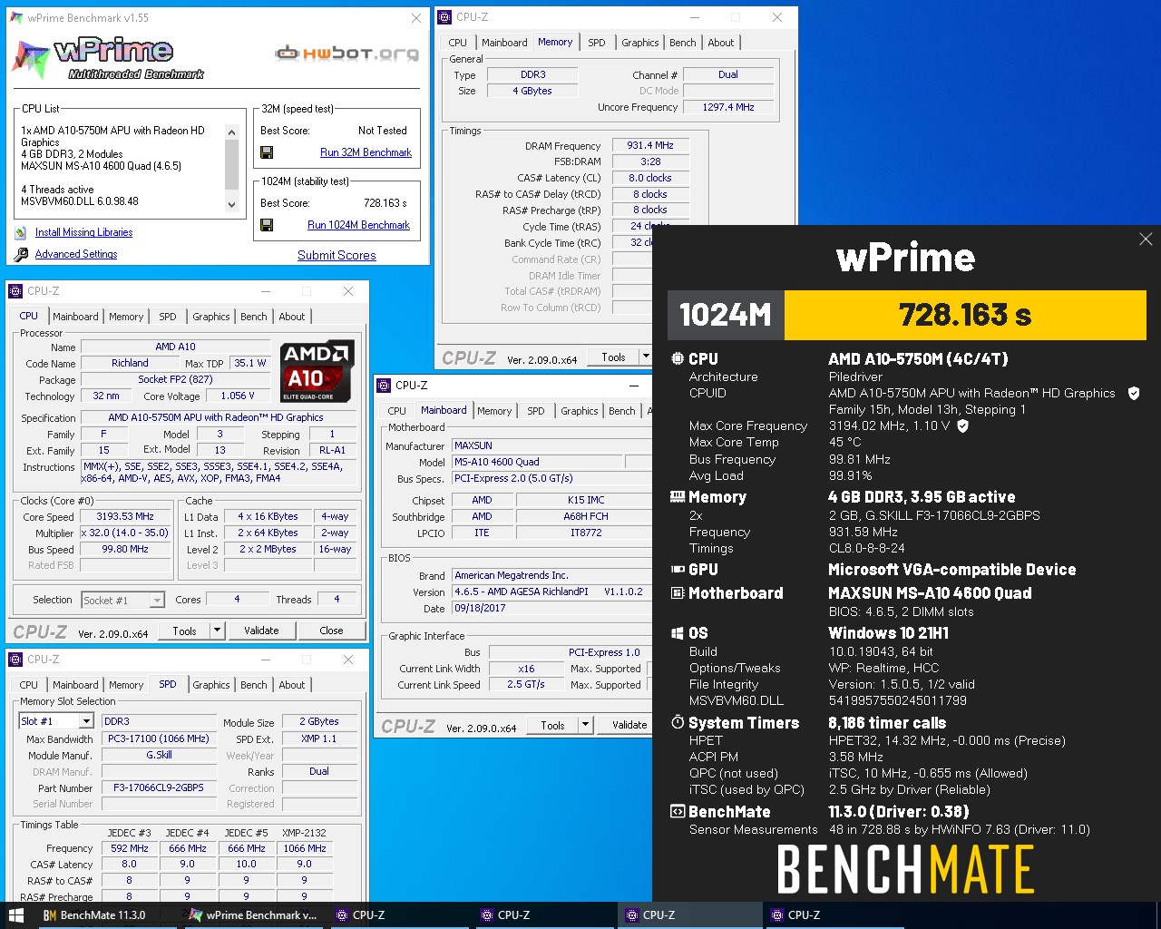Click the wPrime Multithreaded Benchmark logo
The width and height of the screenshot is (1161, 929).
point(109,57)
